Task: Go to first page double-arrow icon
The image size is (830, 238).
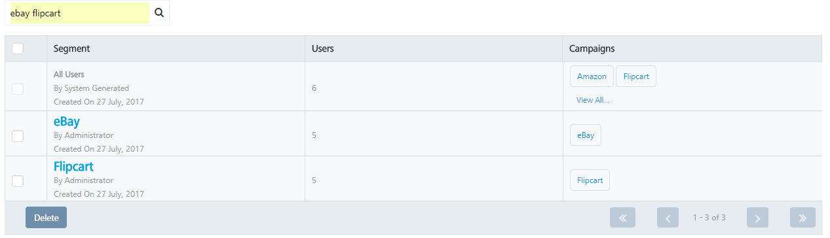Action: pyautogui.click(x=622, y=218)
